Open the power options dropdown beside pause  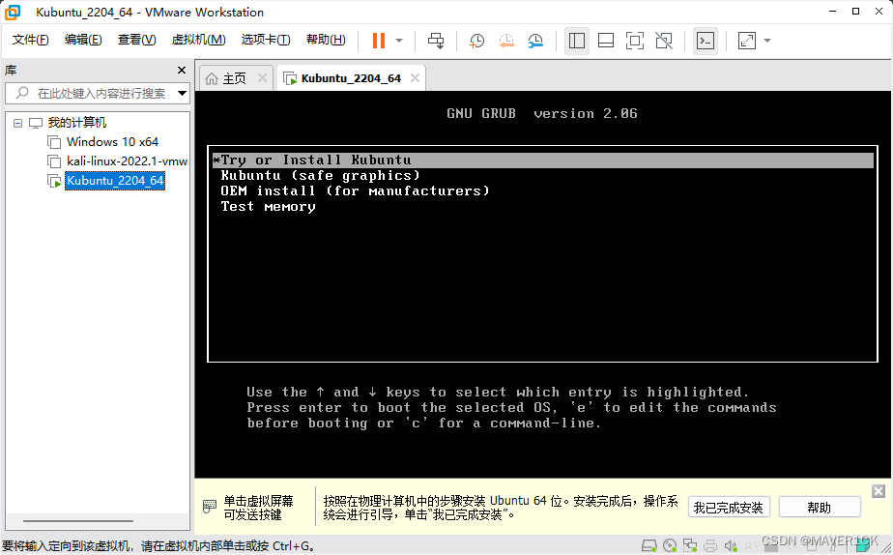(399, 41)
